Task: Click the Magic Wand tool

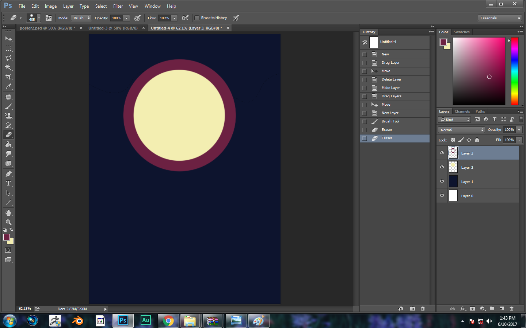Action: 8,67
